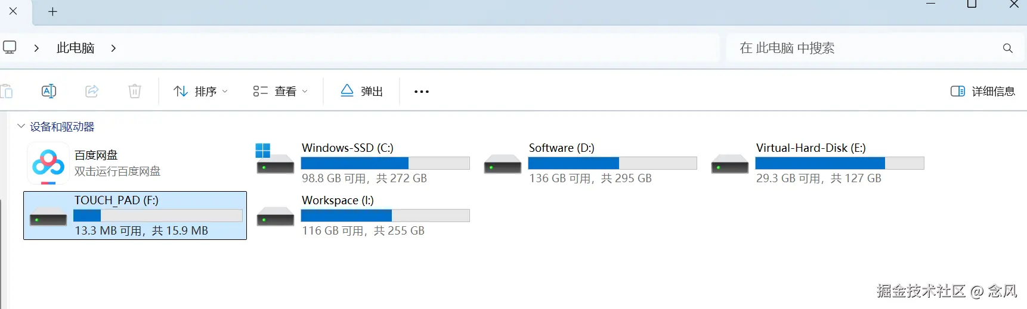The image size is (1027, 309).
Task: Collapse the 设备和驱动器 group
Action: 21,126
